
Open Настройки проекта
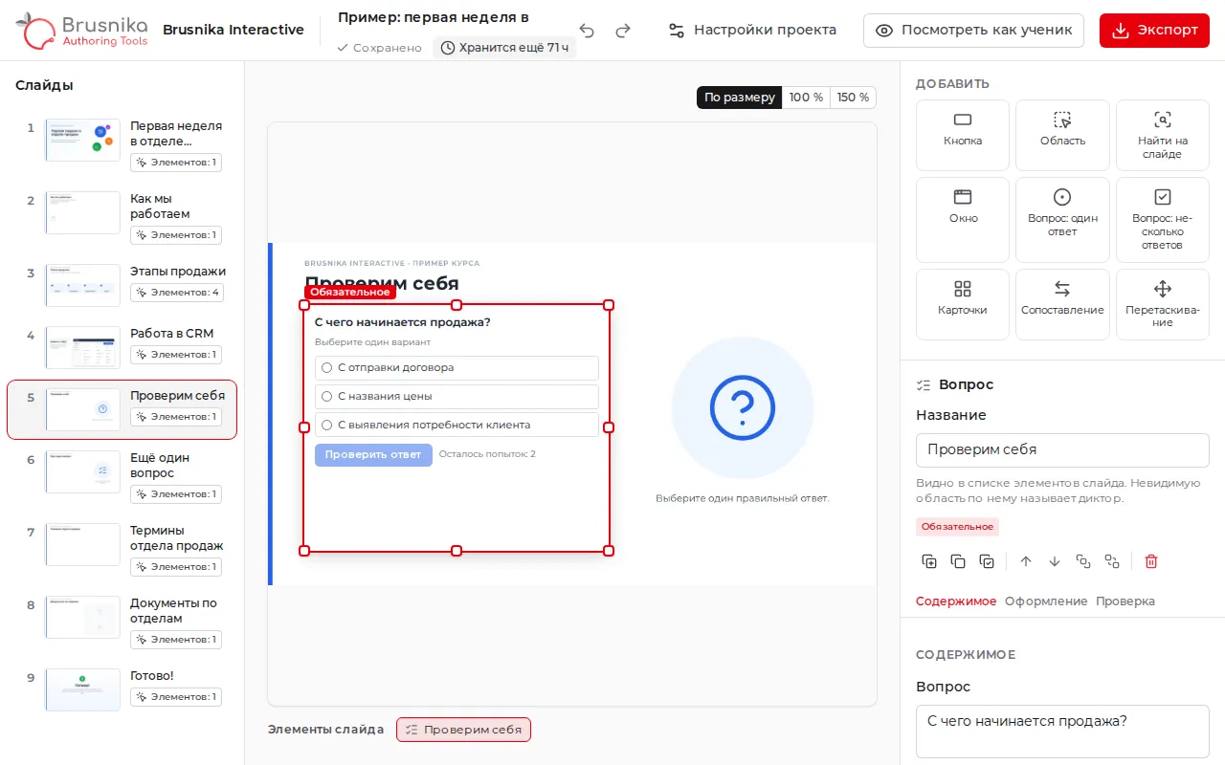[752, 31]
